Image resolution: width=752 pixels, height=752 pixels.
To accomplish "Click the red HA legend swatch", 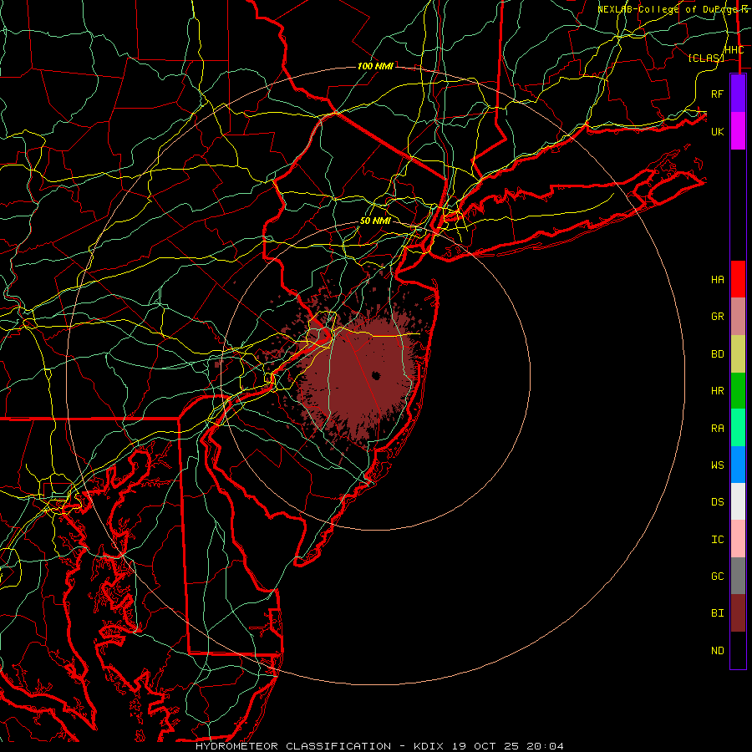I will [738, 279].
